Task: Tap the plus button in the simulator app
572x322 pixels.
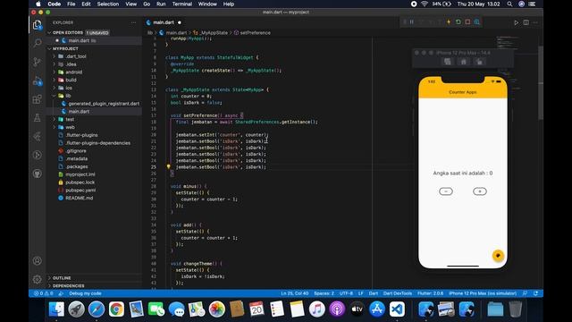Action: [x=480, y=191]
